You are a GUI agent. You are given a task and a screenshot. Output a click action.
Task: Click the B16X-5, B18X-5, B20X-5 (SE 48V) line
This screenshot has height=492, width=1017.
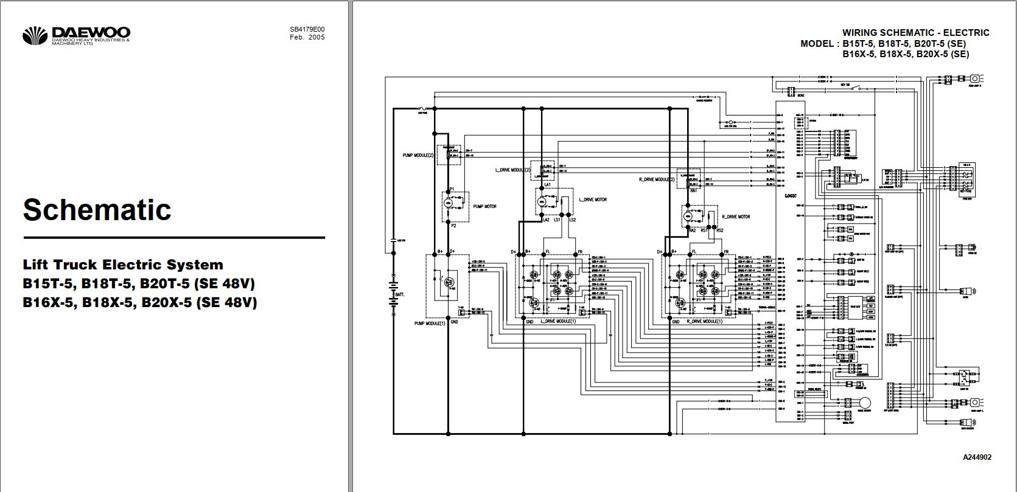(x=140, y=302)
